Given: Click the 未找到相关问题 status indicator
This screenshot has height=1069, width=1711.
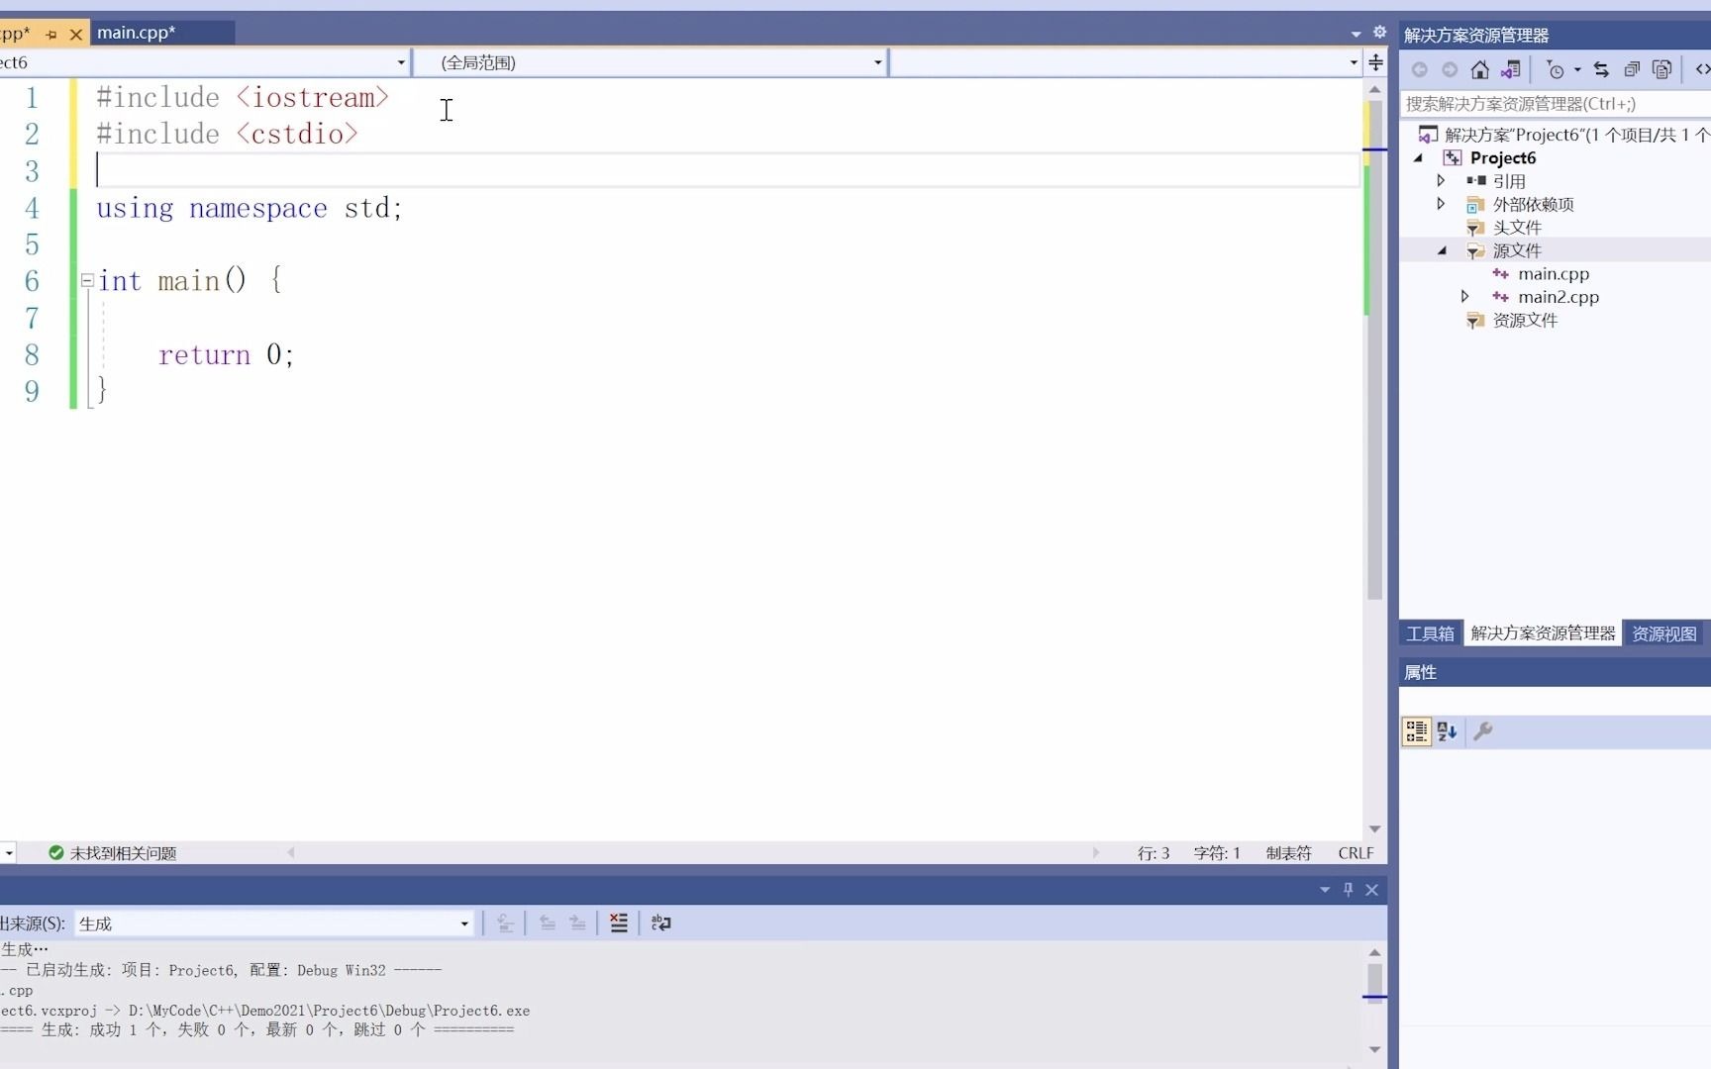Looking at the screenshot, I should point(112,853).
